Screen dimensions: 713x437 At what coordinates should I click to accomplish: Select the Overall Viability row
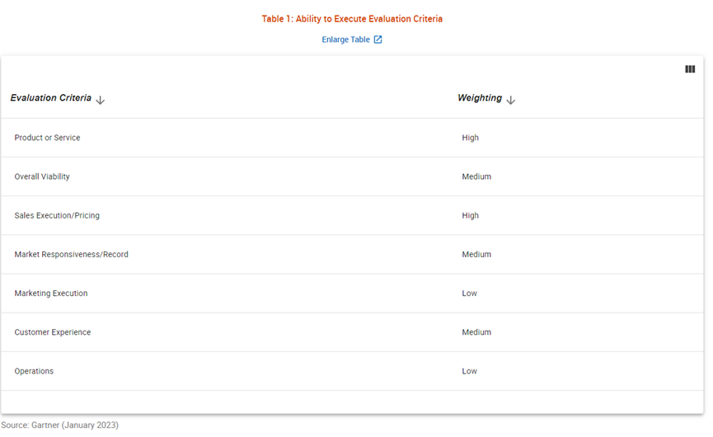point(352,177)
